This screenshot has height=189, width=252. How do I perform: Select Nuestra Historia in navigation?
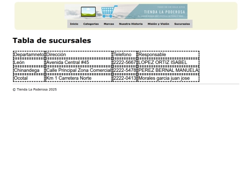[131, 24]
